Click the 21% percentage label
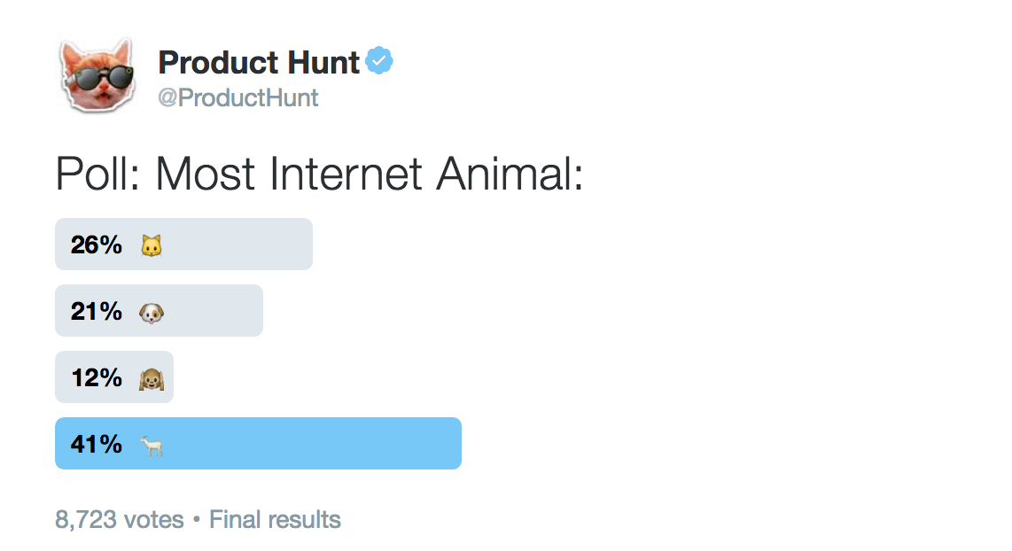 [97, 312]
